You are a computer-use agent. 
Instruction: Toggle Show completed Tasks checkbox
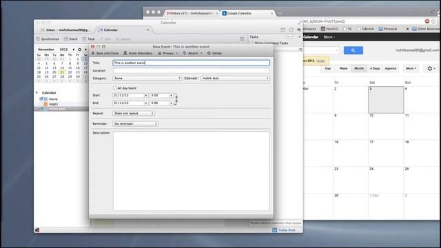click(252, 43)
